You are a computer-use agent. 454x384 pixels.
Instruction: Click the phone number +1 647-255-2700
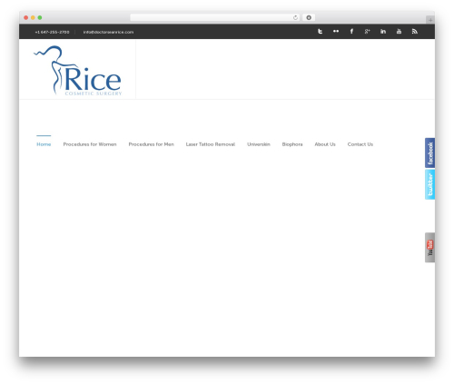coord(52,32)
